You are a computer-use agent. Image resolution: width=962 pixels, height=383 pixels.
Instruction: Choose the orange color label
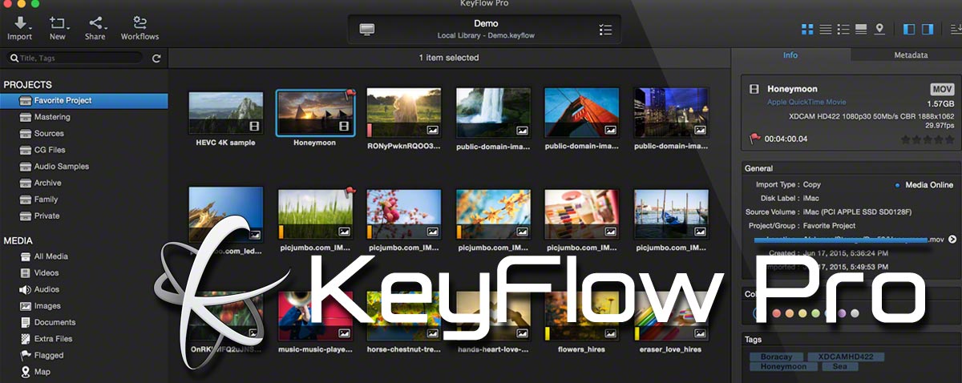point(790,313)
